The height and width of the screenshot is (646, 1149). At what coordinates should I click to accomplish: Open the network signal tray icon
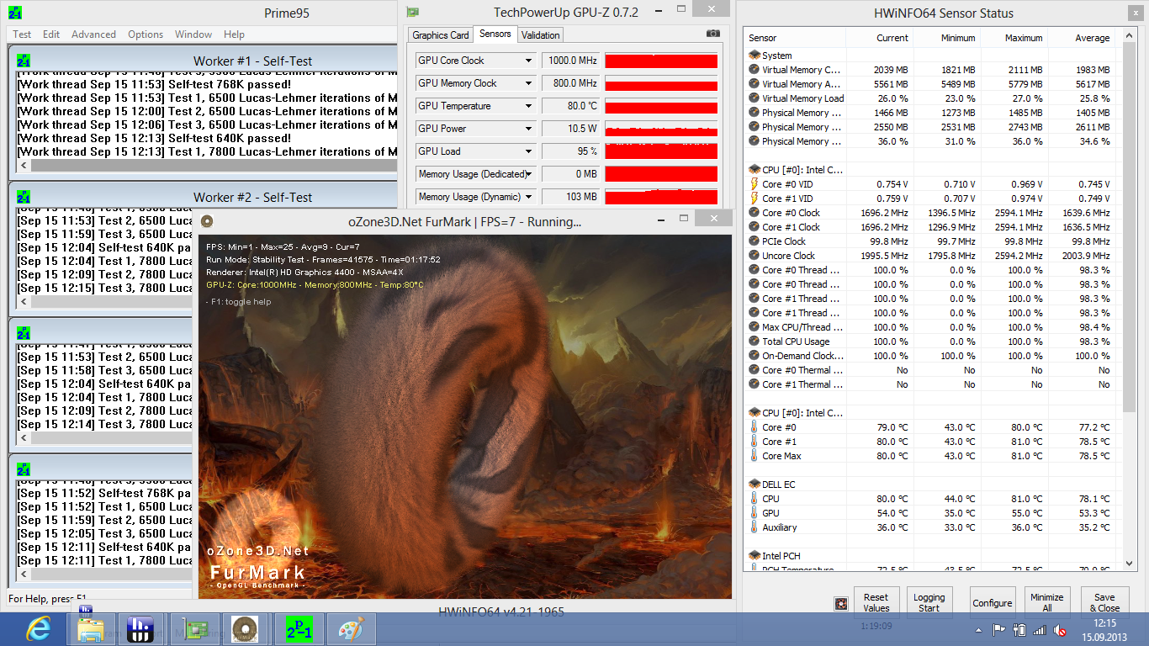[1040, 629]
